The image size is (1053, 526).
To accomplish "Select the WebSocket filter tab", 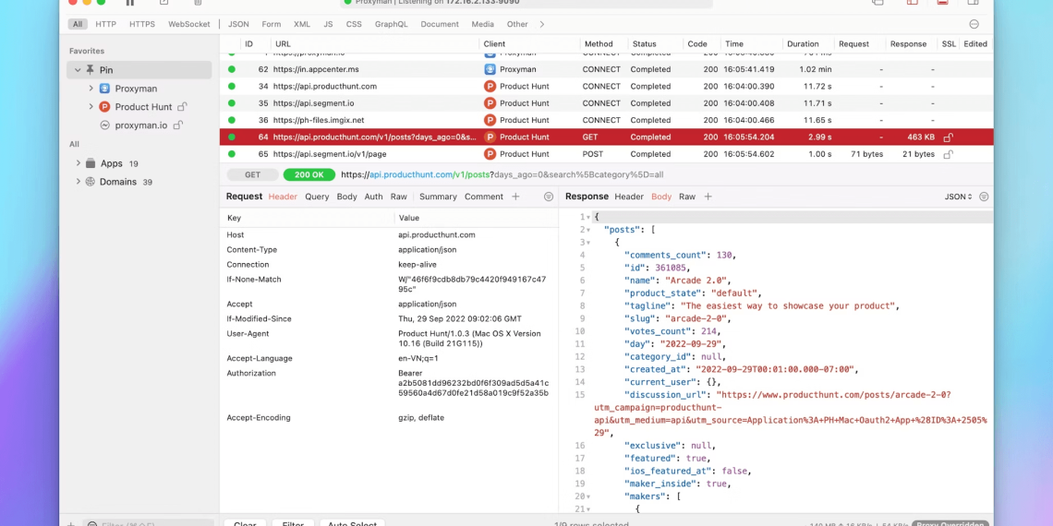I will pyautogui.click(x=188, y=24).
